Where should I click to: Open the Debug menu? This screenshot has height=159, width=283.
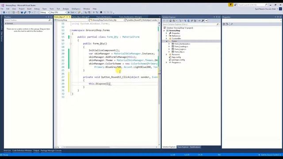pos(37,9)
